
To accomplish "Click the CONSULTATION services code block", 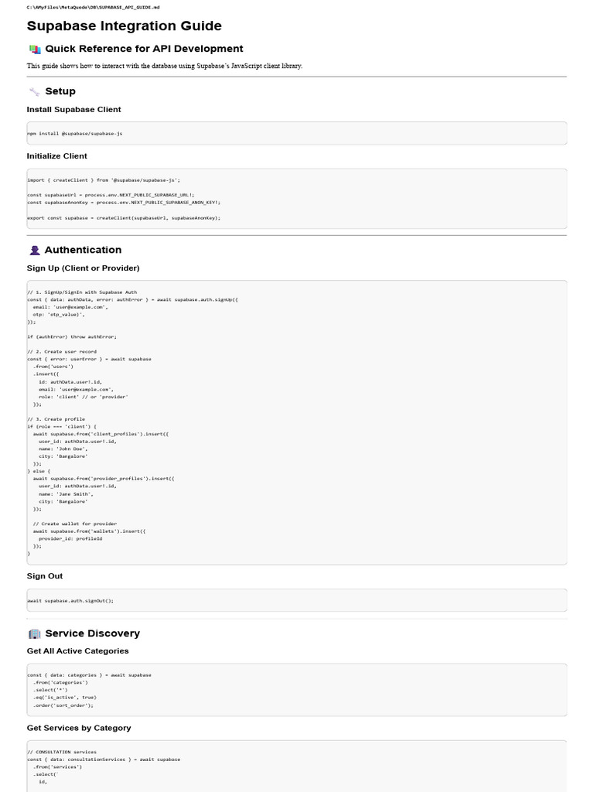I will click(x=296, y=766).
